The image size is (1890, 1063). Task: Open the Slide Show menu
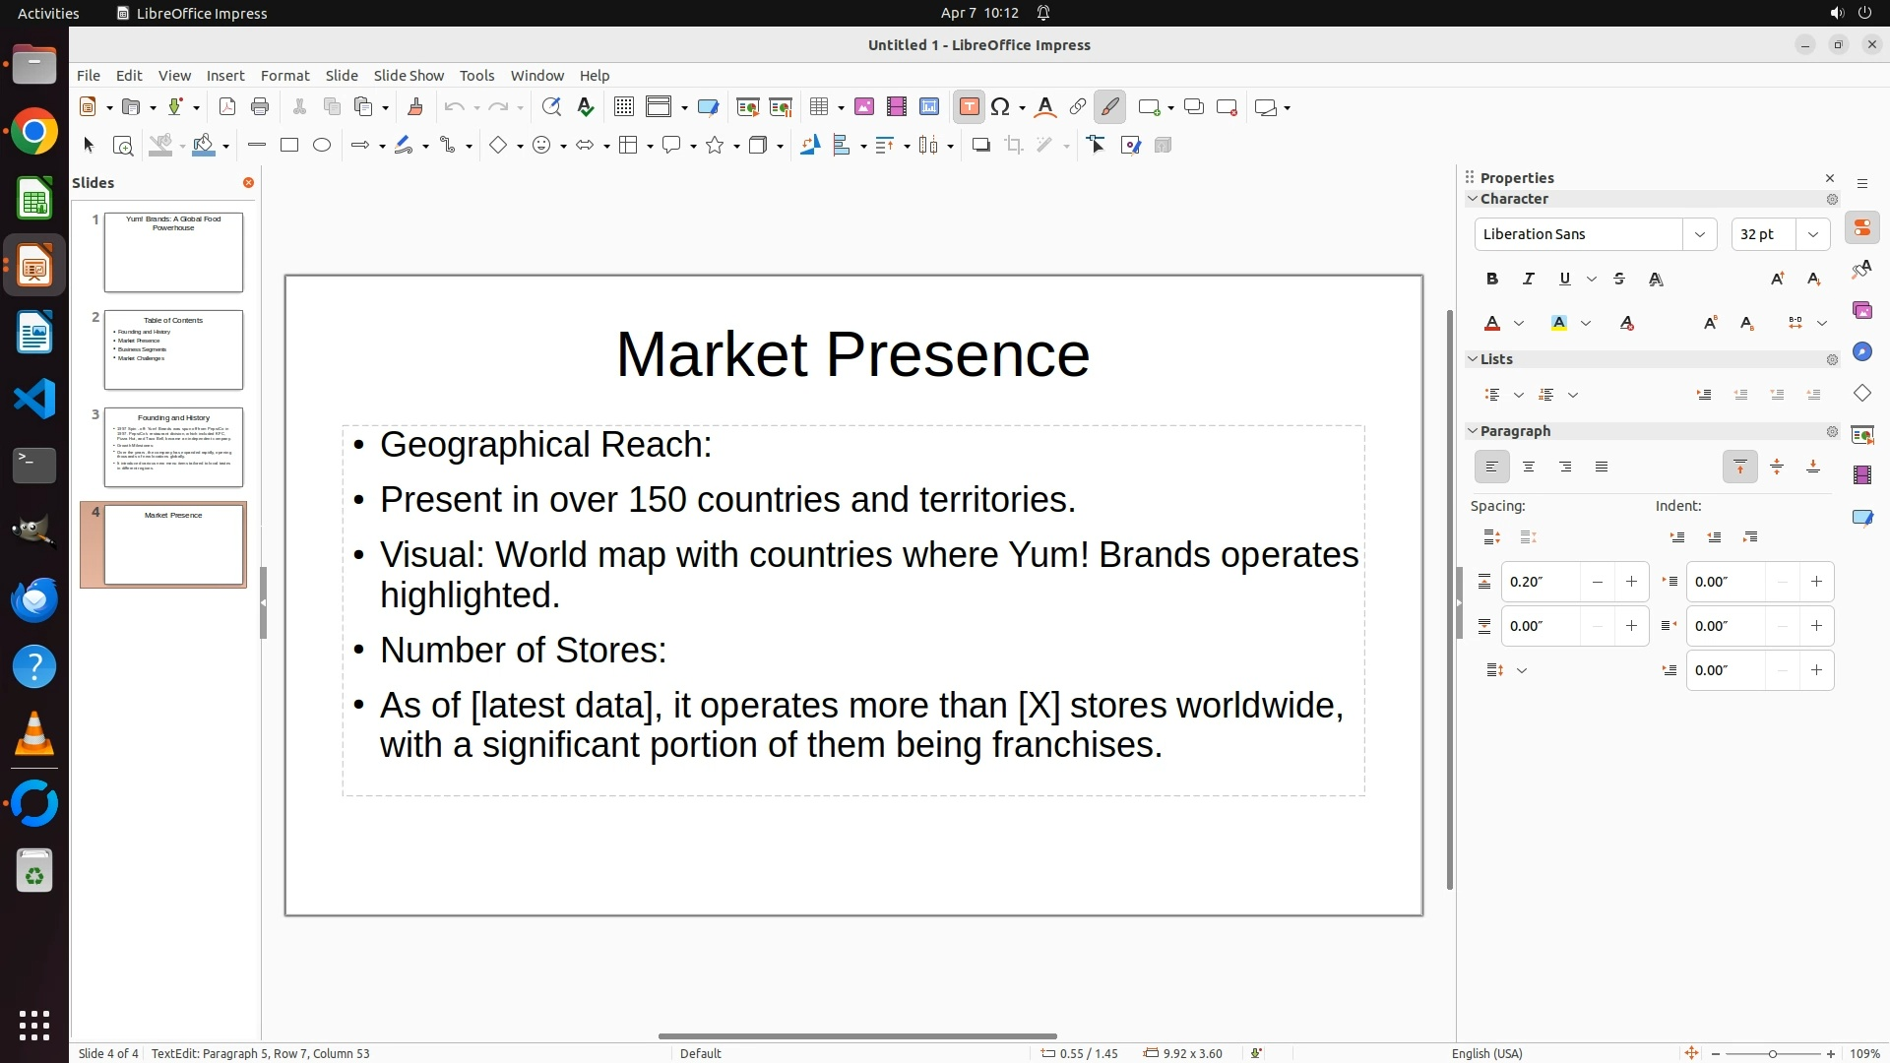pyautogui.click(x=409, y=76)
